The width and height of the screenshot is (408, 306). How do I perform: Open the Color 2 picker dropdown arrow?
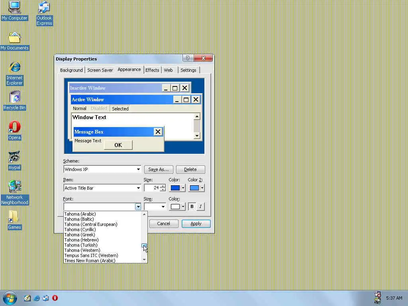coord(202,188)
